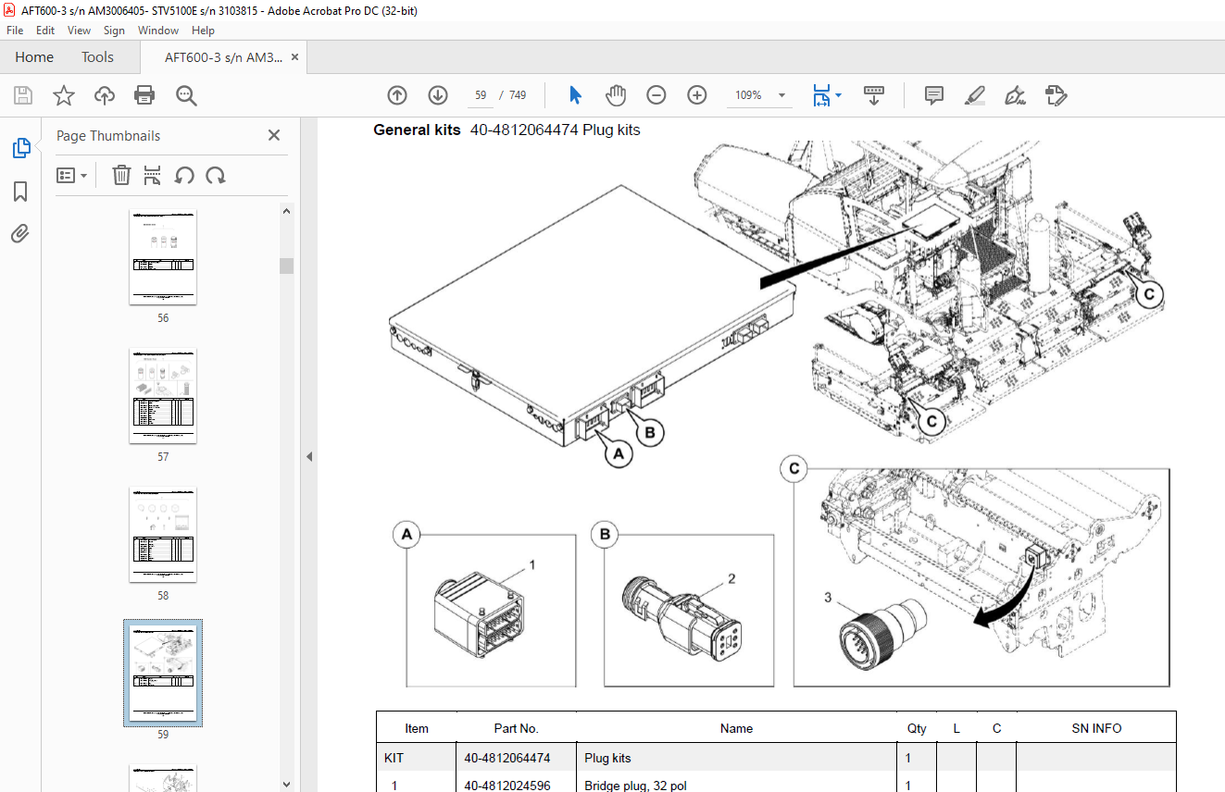The width and height of the screenshot is (1225, 792).
Task: Select page 58 thumbnail
Action: [x=163, y=535]
